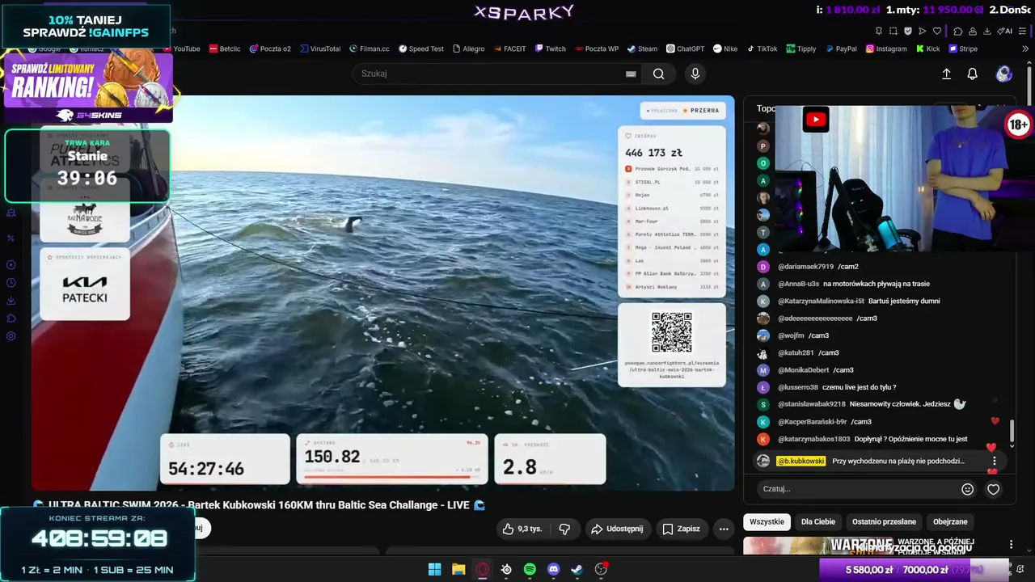
Task: Bookmark page with the heart icon in address bar
Action: click(937, 31)
